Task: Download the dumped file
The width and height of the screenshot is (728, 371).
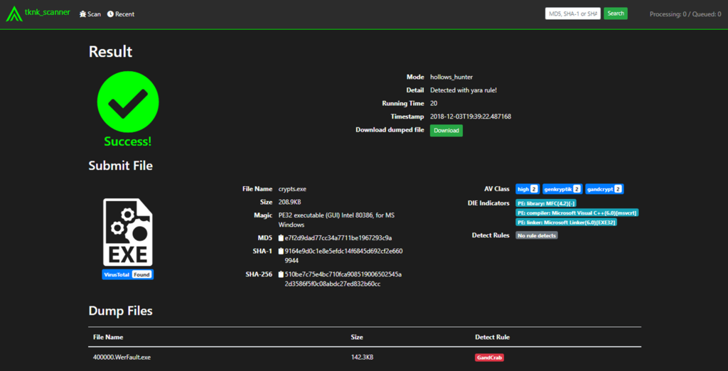Action: 446,131
